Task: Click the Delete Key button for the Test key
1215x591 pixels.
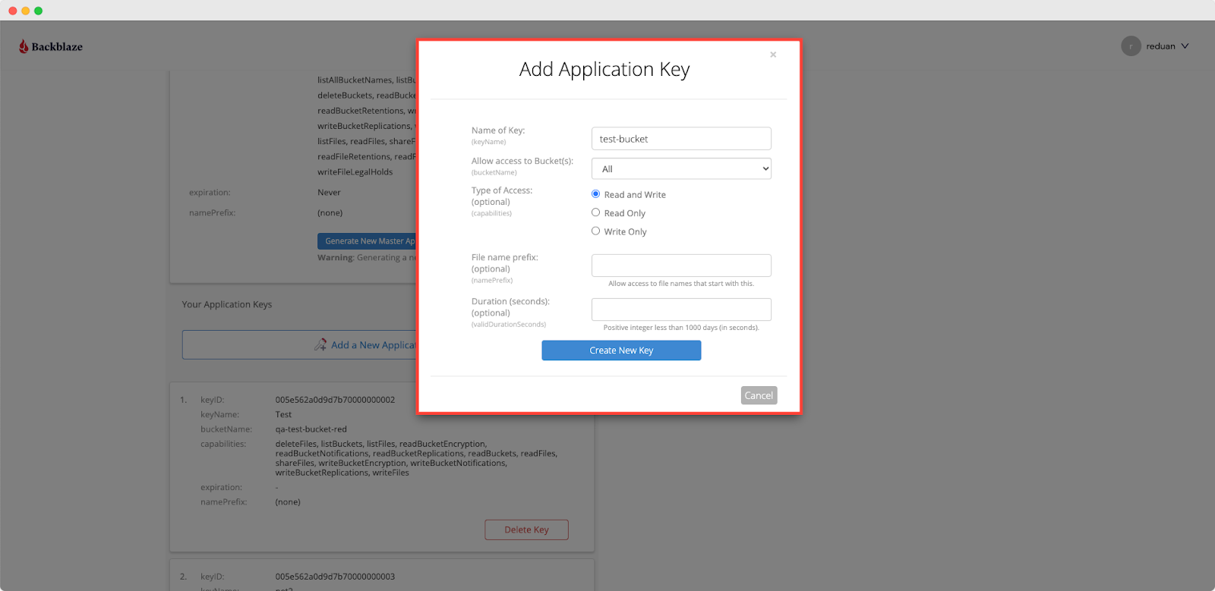Action: click(526, 530)
